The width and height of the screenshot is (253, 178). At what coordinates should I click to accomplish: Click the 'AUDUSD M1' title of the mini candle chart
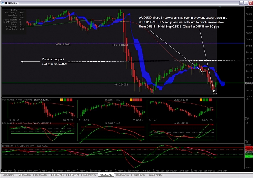(x=182, y=100)
